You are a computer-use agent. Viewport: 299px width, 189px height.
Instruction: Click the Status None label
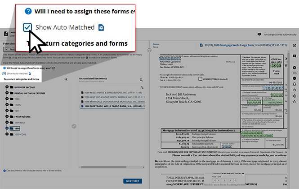point(156,45)
